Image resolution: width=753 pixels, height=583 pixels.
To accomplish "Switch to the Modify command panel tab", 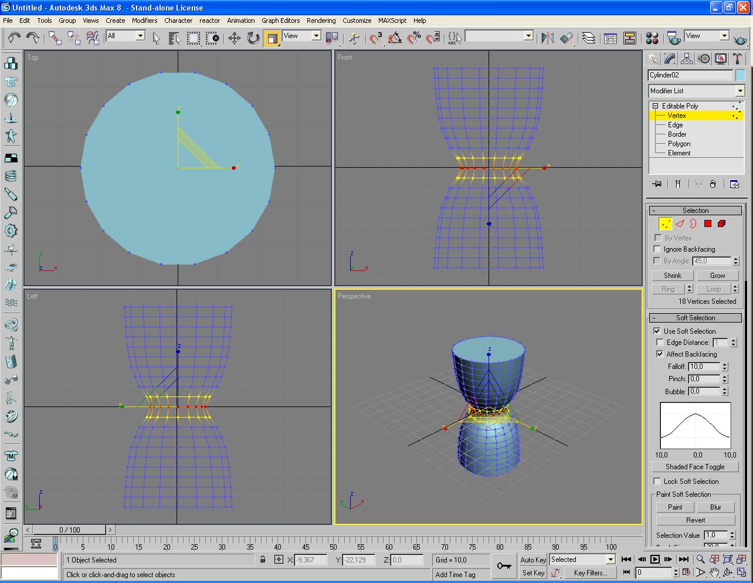I will pos(670,59).
